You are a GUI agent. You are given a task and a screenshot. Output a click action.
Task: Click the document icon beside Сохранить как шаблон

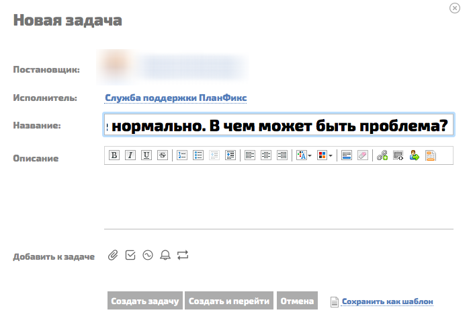point(335,301)
